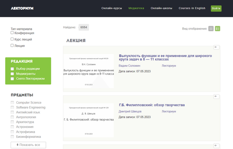The image size is (233, 149).
Task: Go to Медиатека section
Action: [x=136, y=8]
